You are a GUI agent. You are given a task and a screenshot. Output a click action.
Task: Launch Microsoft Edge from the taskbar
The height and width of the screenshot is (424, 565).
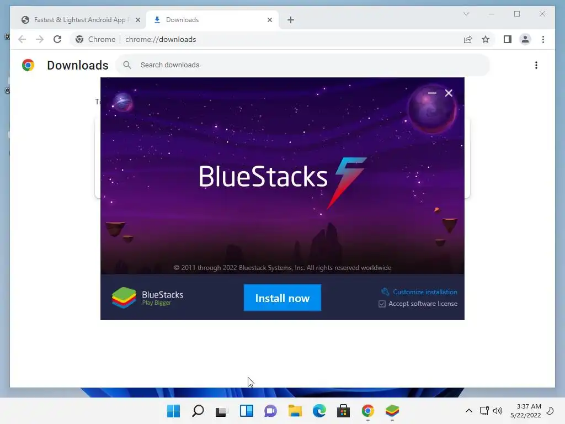coord(319,411)
